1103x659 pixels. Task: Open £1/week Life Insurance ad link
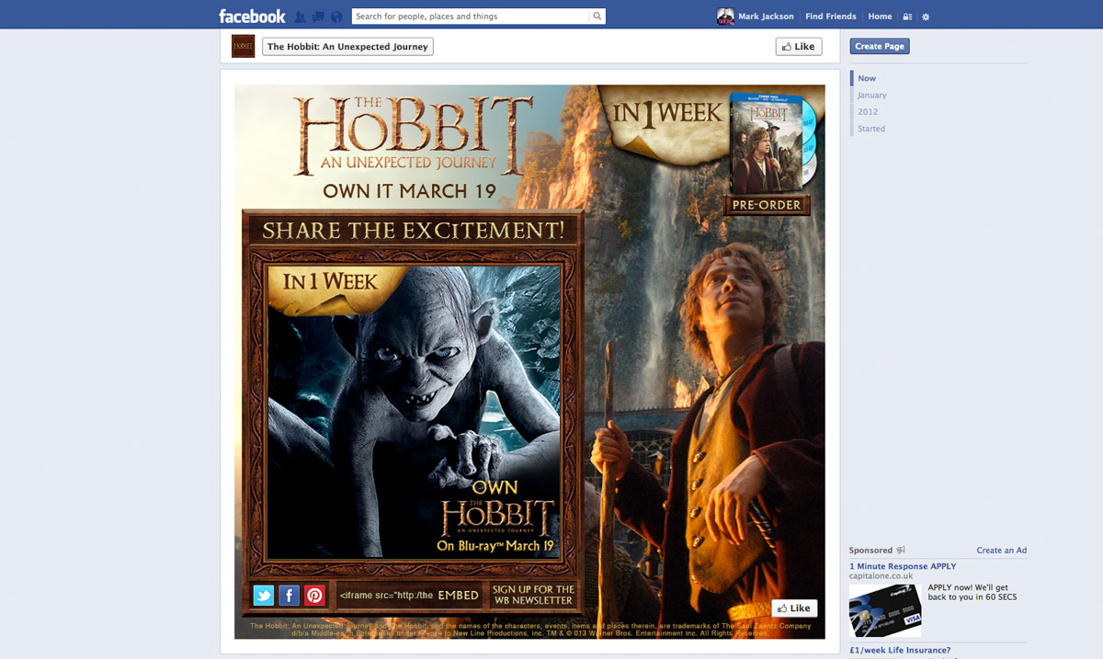pyautogui.click(x=900, y=651)
